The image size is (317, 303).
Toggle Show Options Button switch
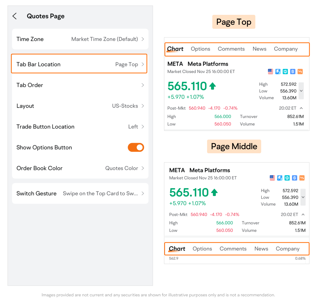click(136, 147)
